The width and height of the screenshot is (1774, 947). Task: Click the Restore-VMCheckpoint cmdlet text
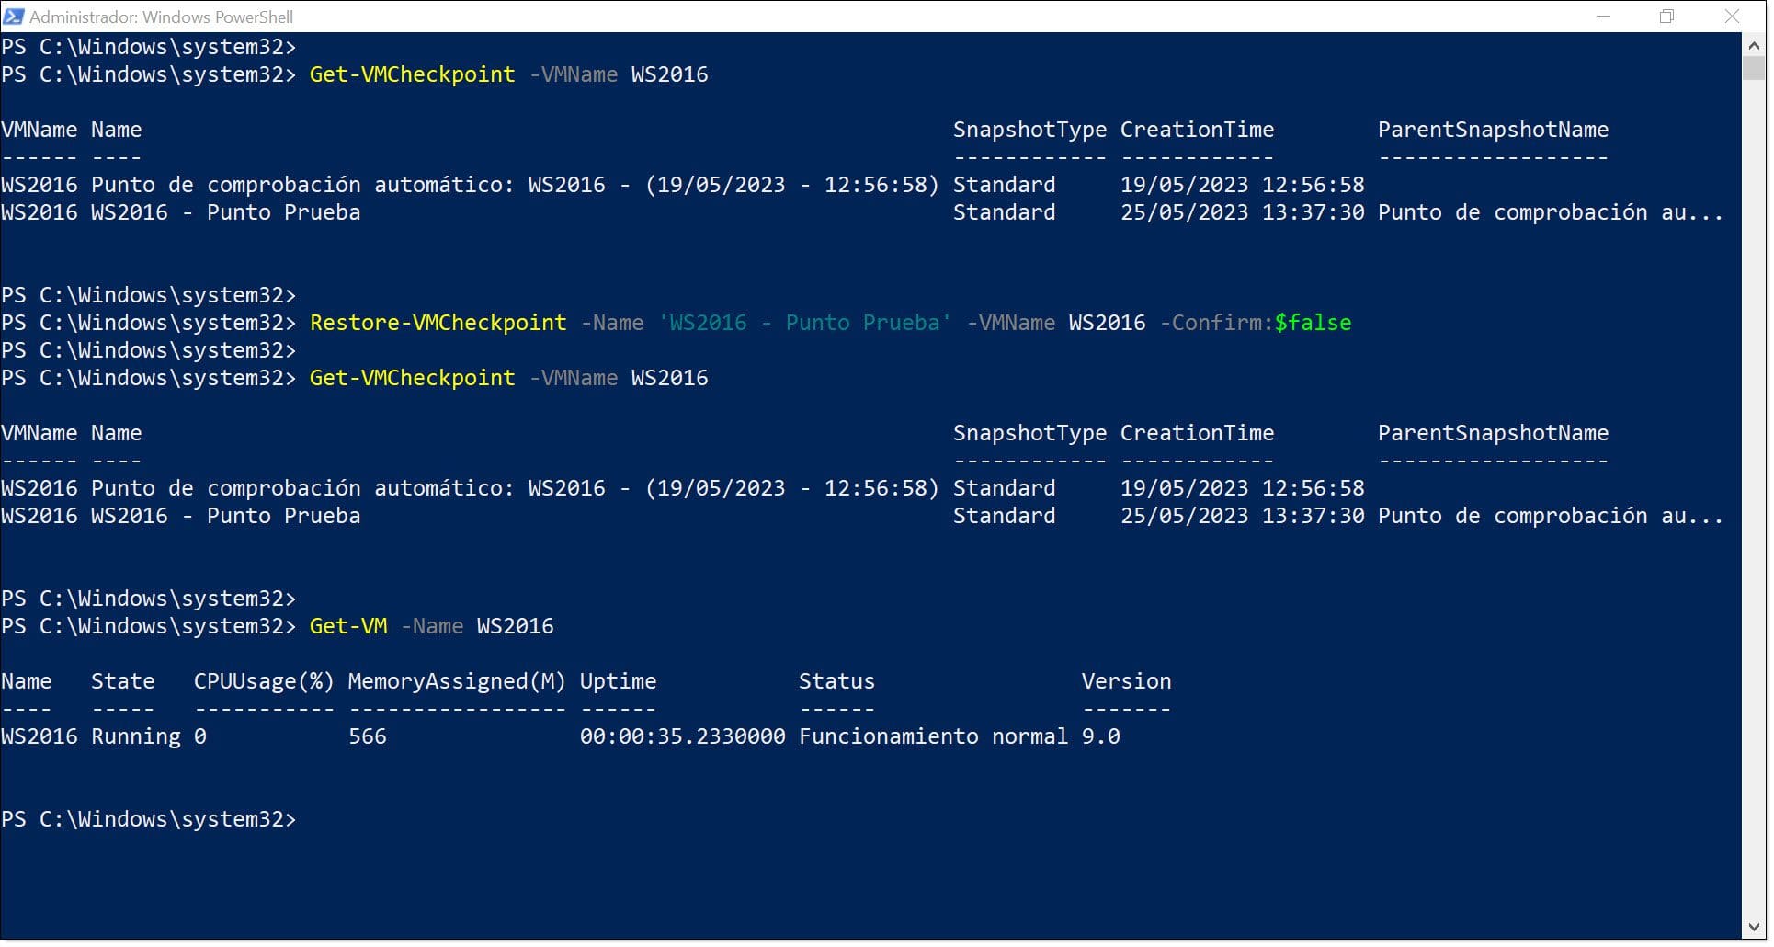click(x=438, y=323)
